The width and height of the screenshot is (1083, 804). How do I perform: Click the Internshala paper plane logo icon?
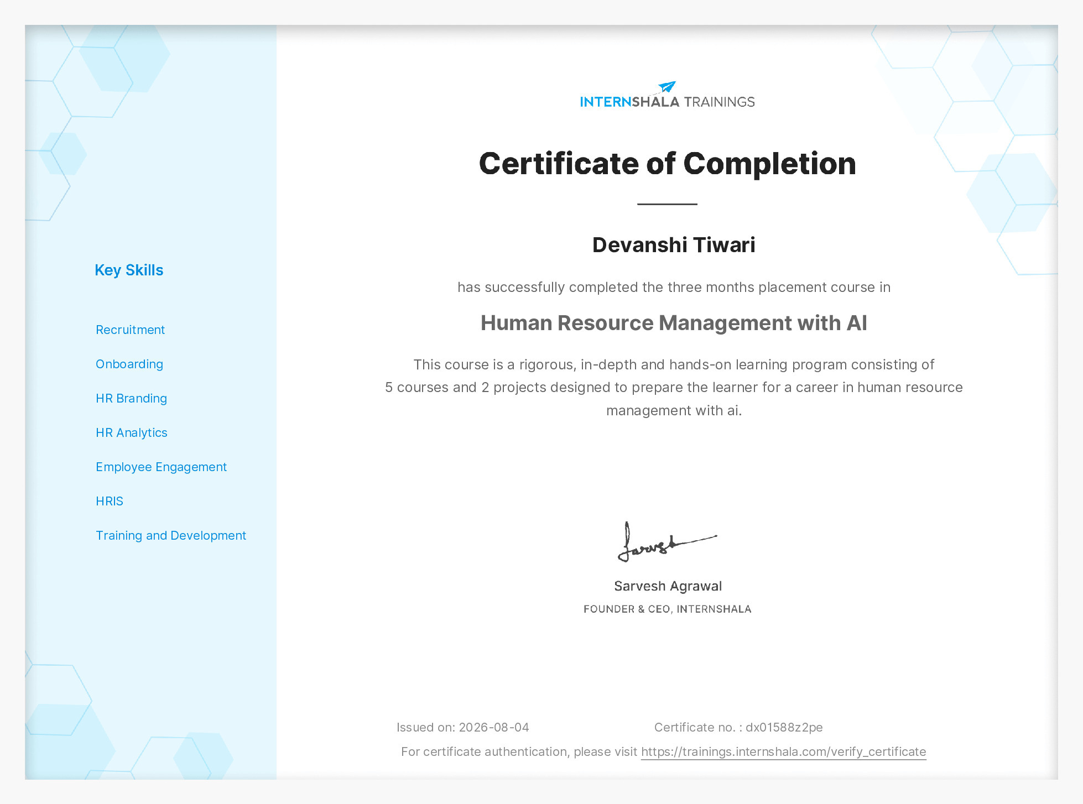point(667,87)
